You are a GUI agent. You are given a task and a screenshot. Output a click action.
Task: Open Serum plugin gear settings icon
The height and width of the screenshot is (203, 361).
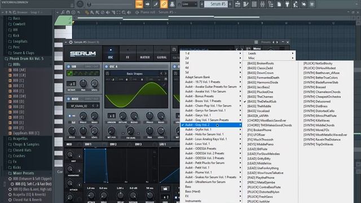pyautogui.click(x=71, y=42)
